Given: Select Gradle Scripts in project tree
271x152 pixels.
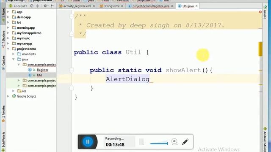Looking at the screenshot, I should [x=26, y=96].
